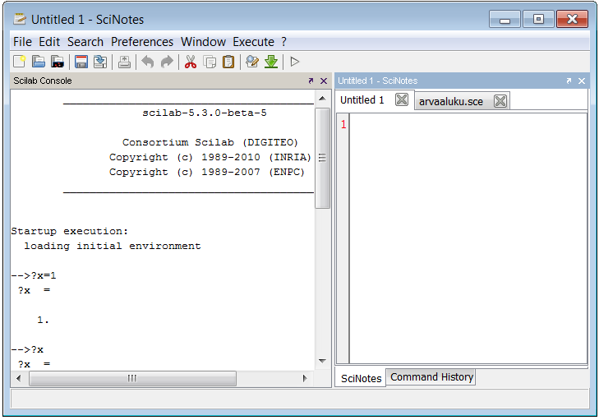Switch to the arvaaluku.sce tab
Screen dimensions: 599x420
451,102
